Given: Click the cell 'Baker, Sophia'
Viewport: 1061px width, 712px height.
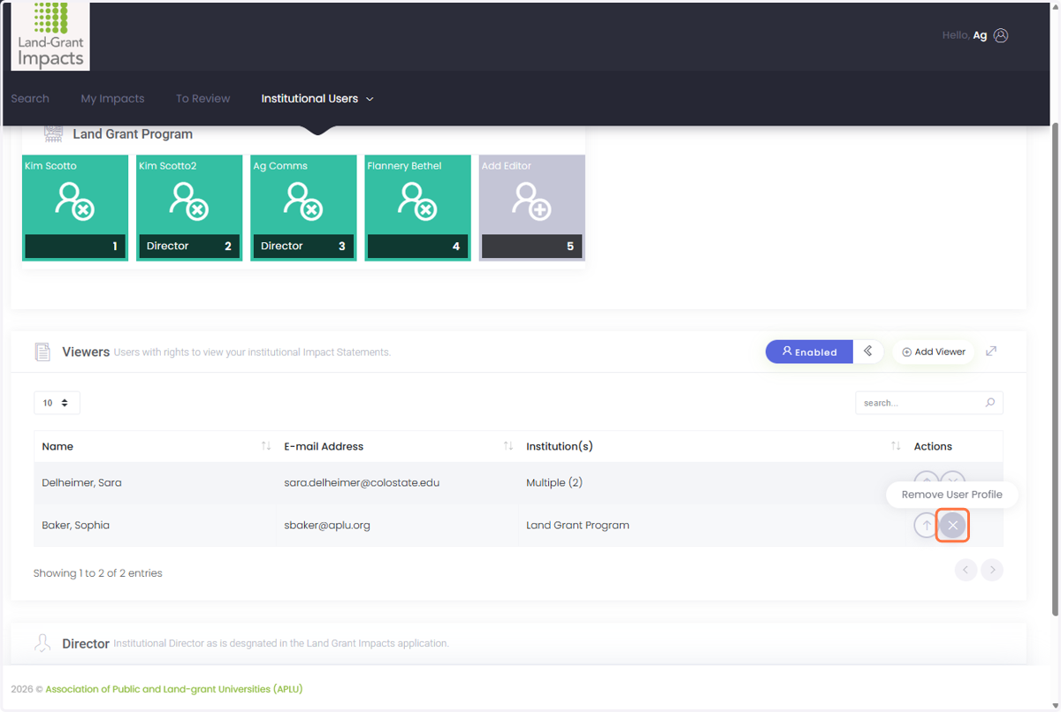Looking at the screenshot, I should click(x=75, y=526).
